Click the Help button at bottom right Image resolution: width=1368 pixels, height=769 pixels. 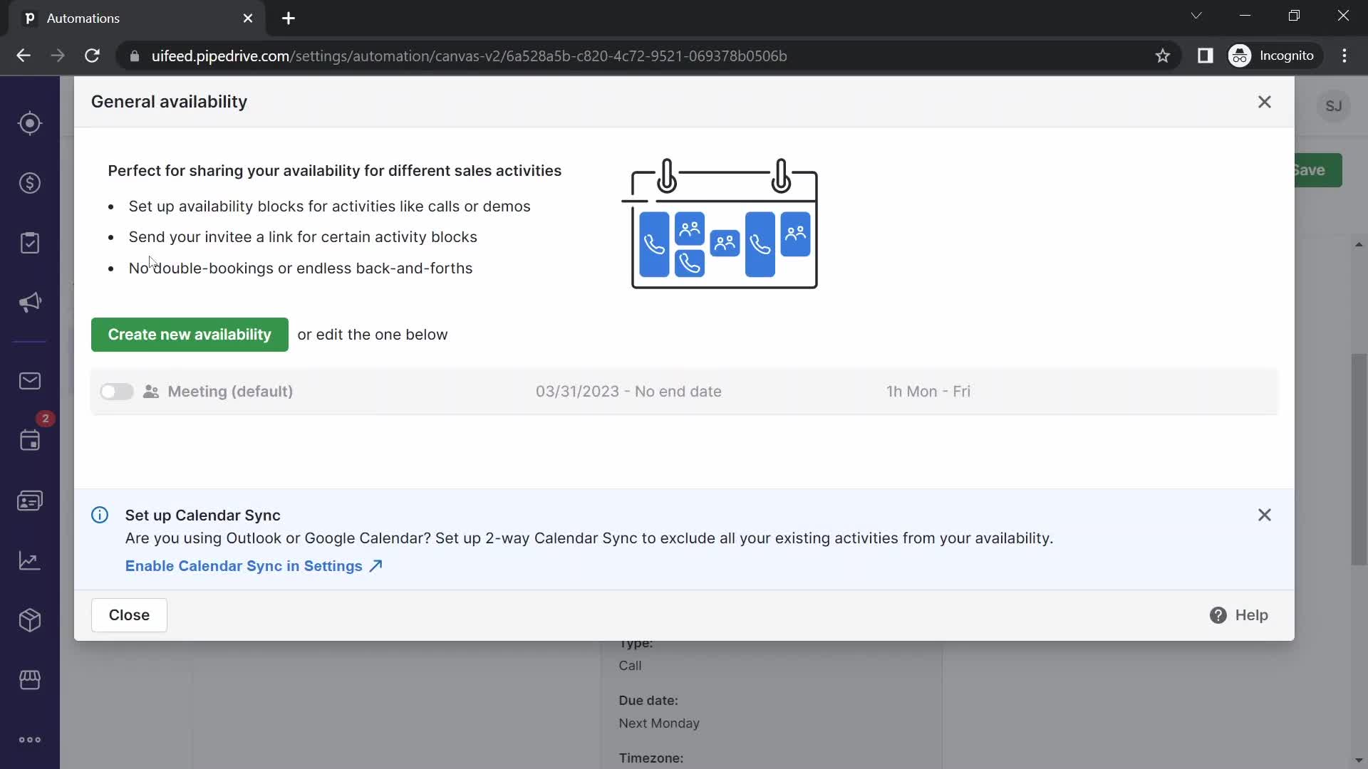click(1239, 615)
